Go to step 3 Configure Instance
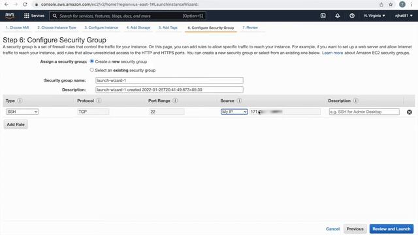 tap(101, 27)
